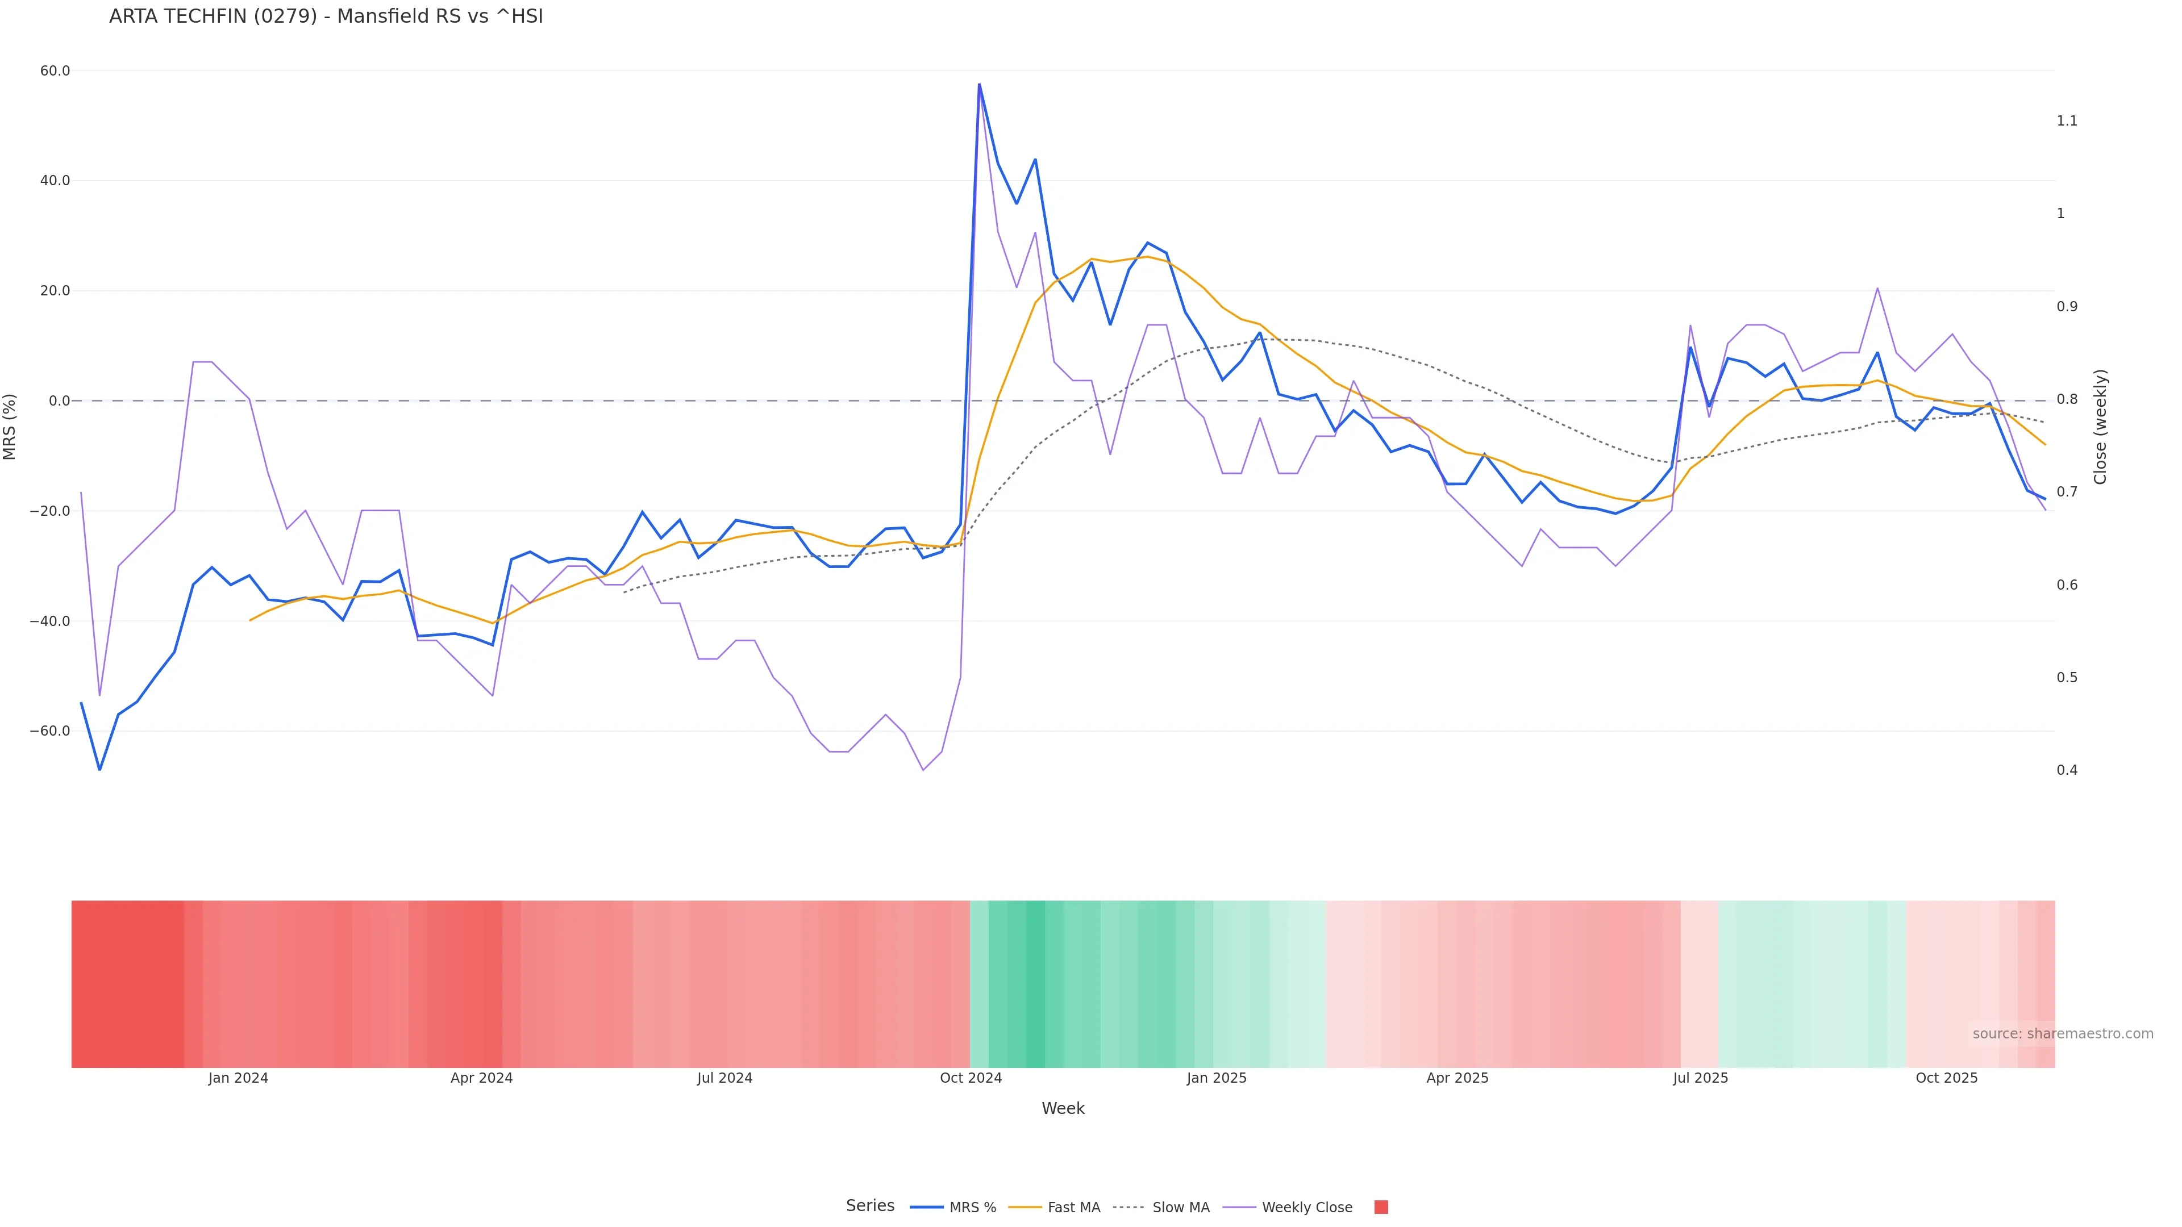This screenshot has width=2182, height=1227.
Task: Click the Apr 2025 axis label
Action: 1457,1078
